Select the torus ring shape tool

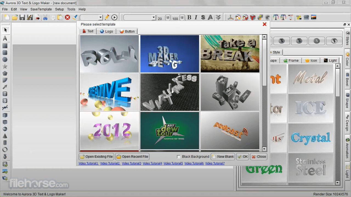5,150
